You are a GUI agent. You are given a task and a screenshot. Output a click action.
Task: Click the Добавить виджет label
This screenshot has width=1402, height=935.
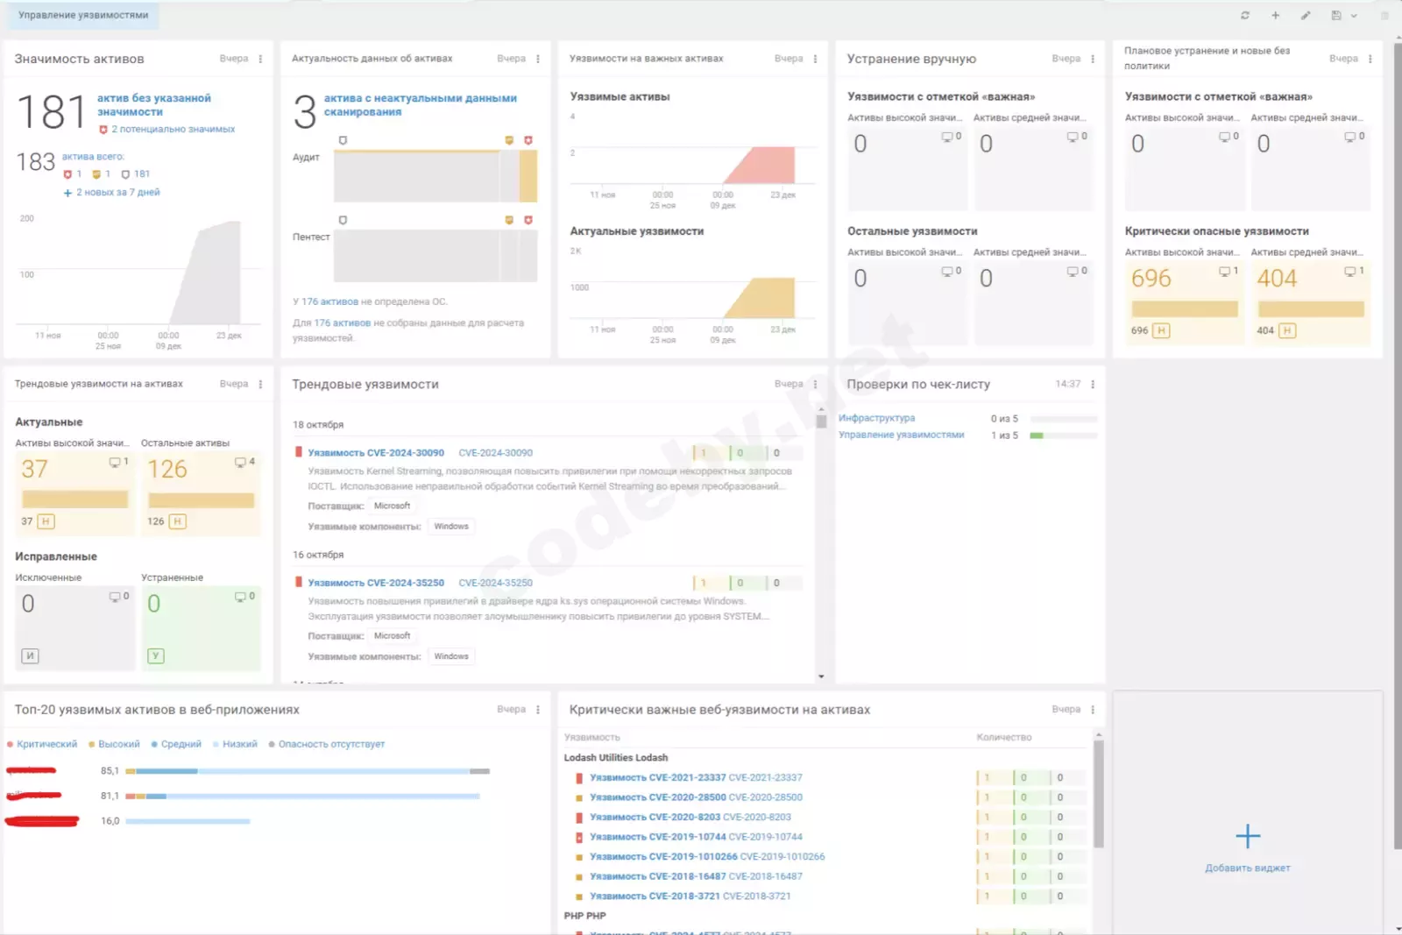[x=1248, y=868]
